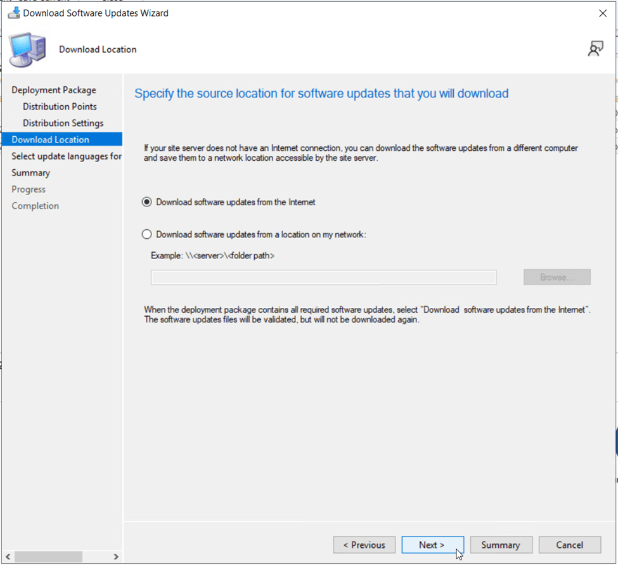Click the Next button
The width and height of the screenshot is (618, 565).
[432, 545]
